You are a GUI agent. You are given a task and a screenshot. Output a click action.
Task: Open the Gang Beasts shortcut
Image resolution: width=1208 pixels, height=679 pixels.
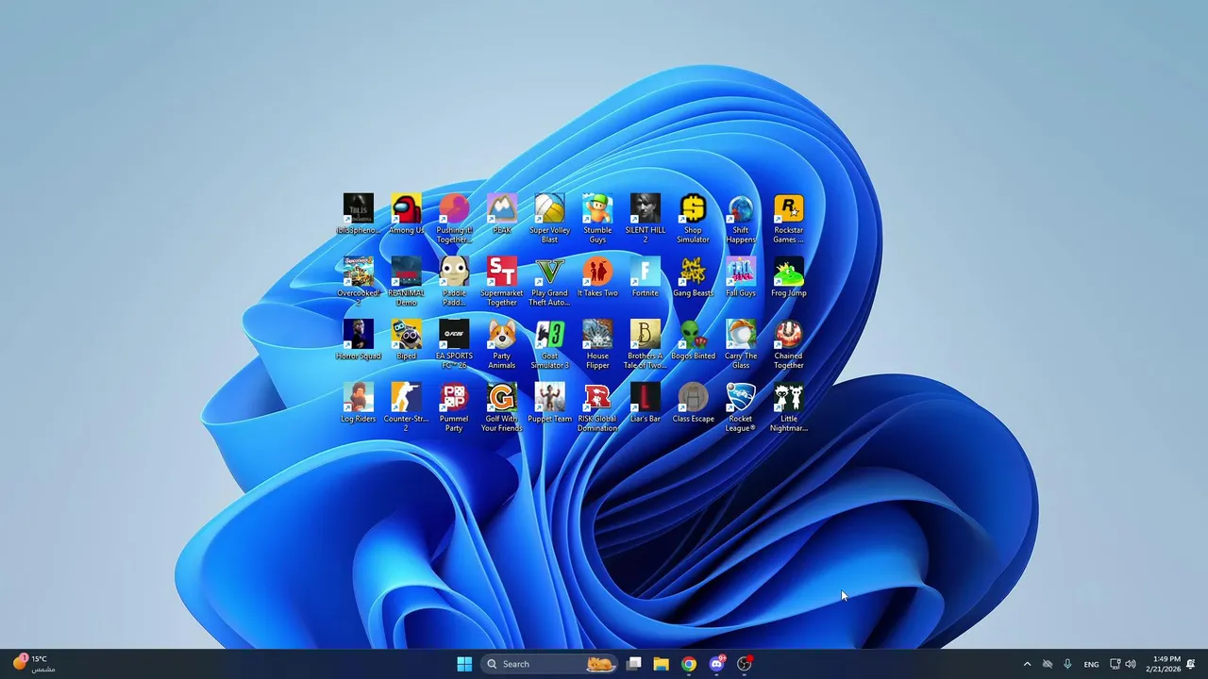(x=693, y=277)
